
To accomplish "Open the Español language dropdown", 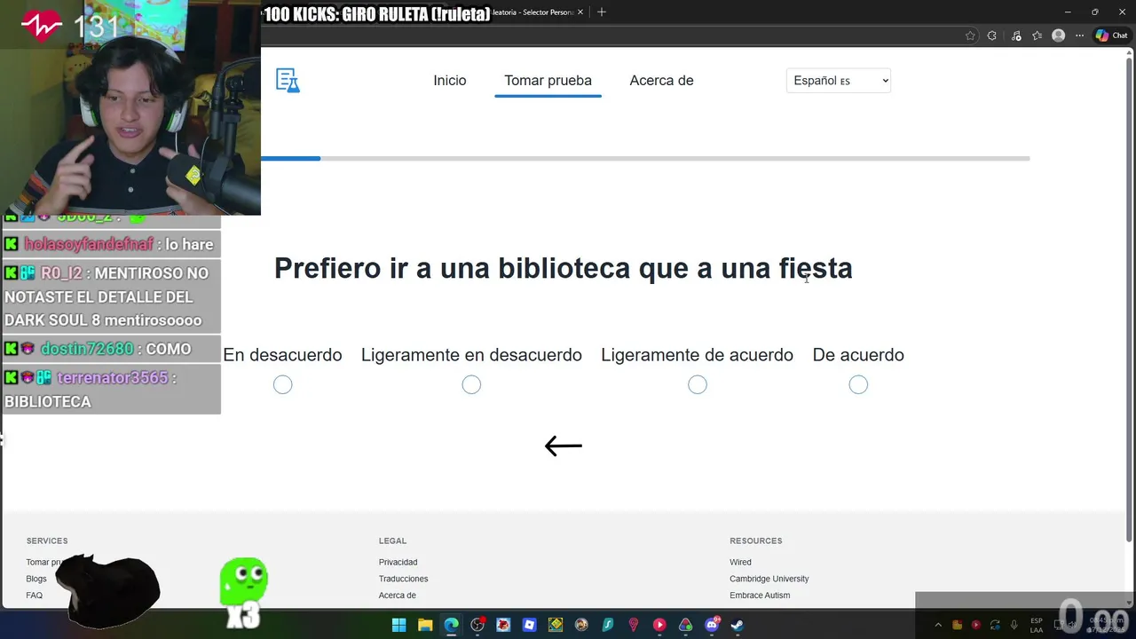I will [x=839, y=81].
